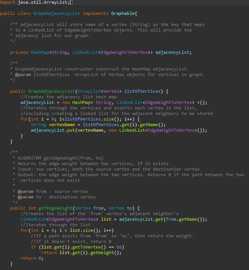Click '@param from - source vertex' line
Viewport: 249px width, 270px height.
[x=53, y=191]
